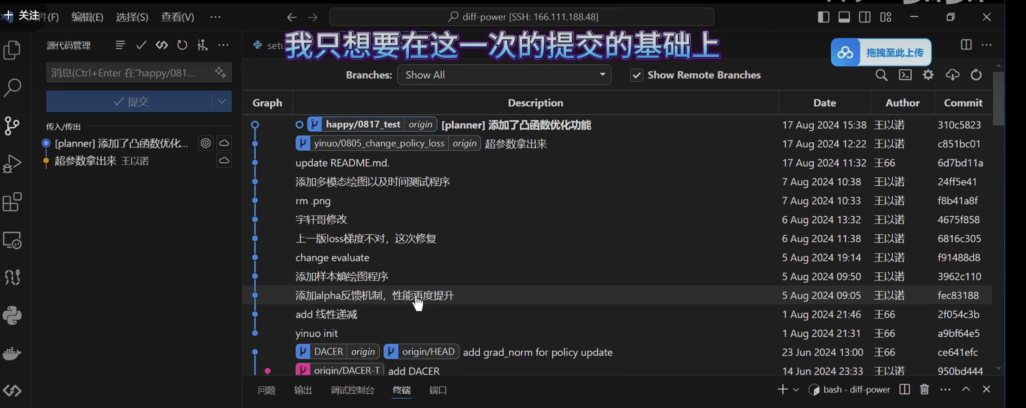Image resolution: width=1026 pixels, height=408 pixels.
Task: Open customize layout icon in title bar
Action: tap(885, 17)
